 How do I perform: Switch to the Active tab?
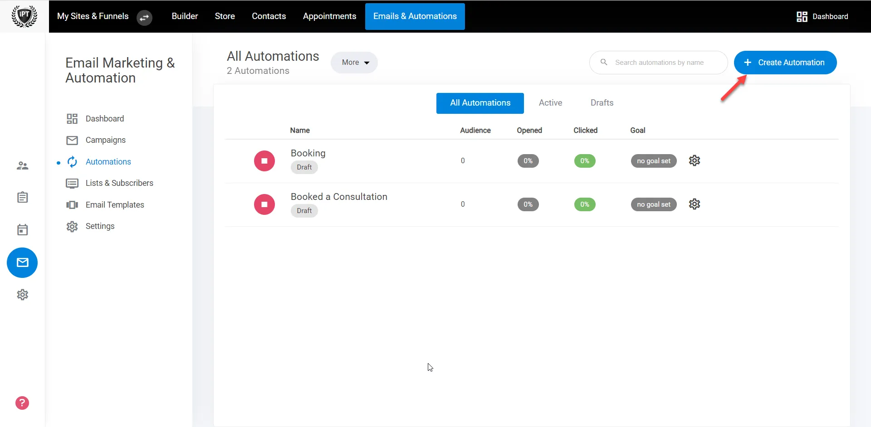[x=551, y=103]
